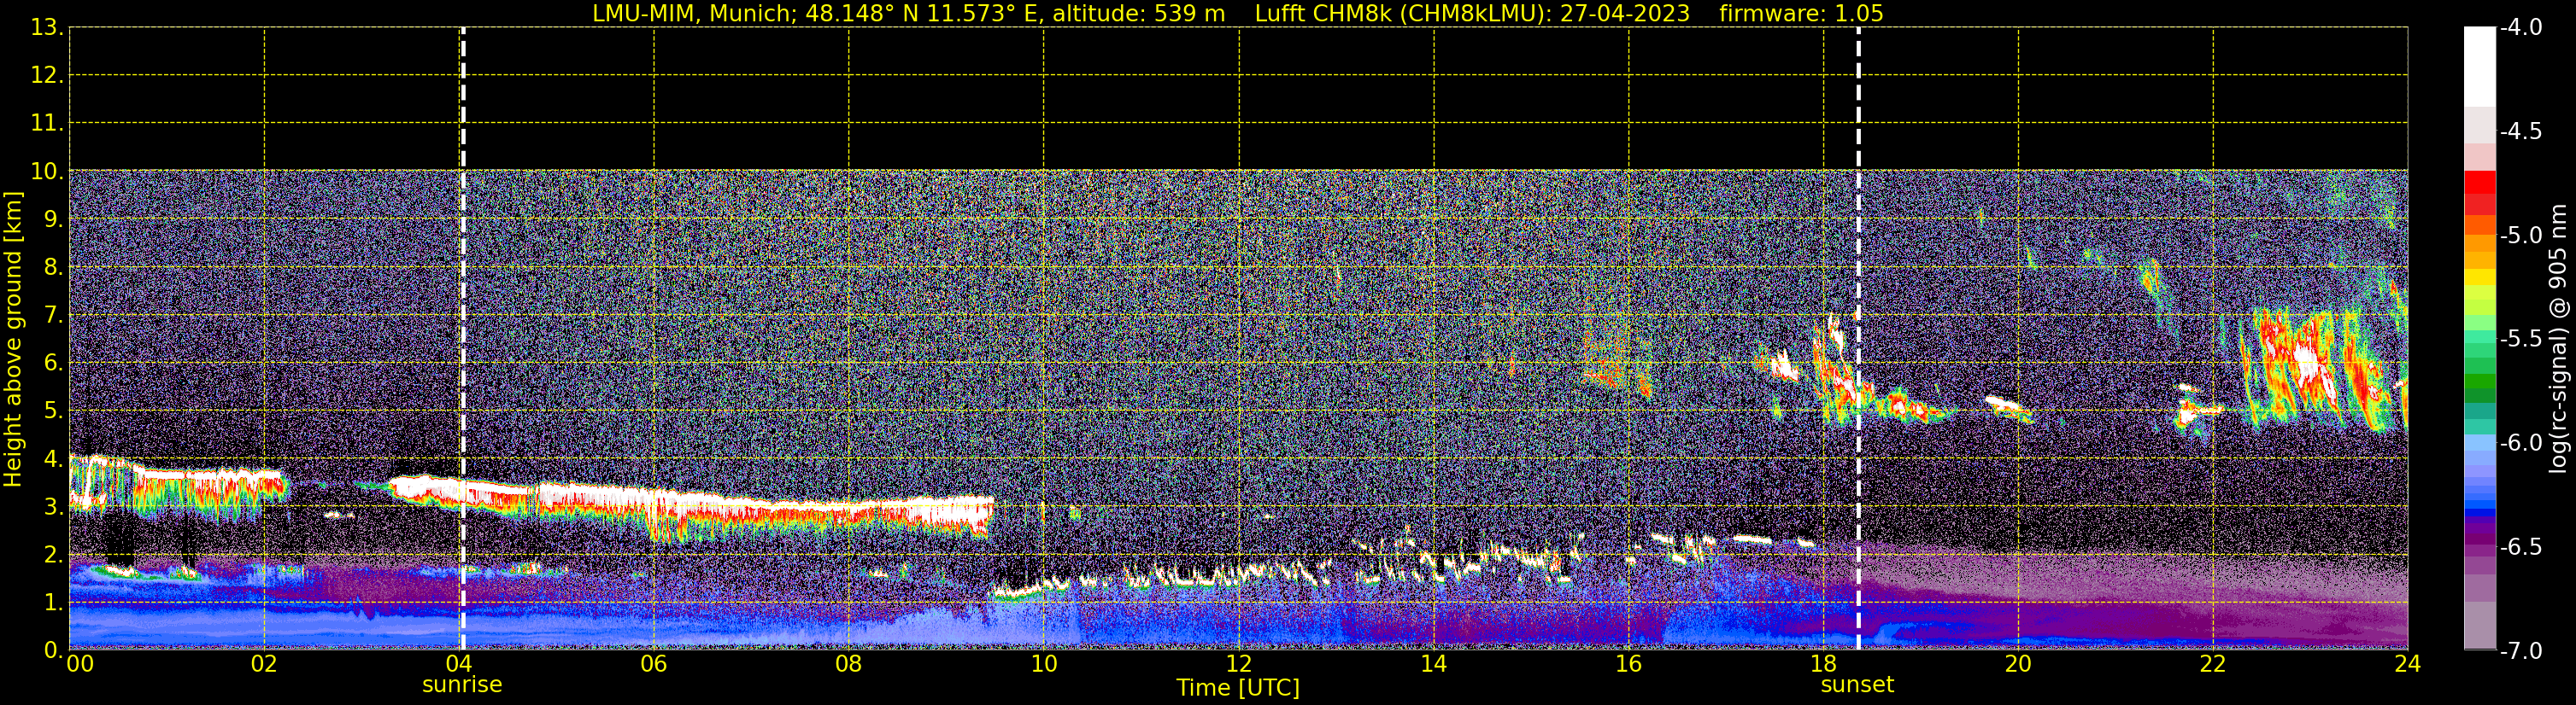Click the '14' time axis tick label

pos(1434,664)
